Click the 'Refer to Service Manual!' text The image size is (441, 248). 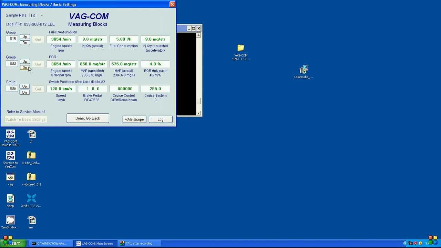(26, 112)
